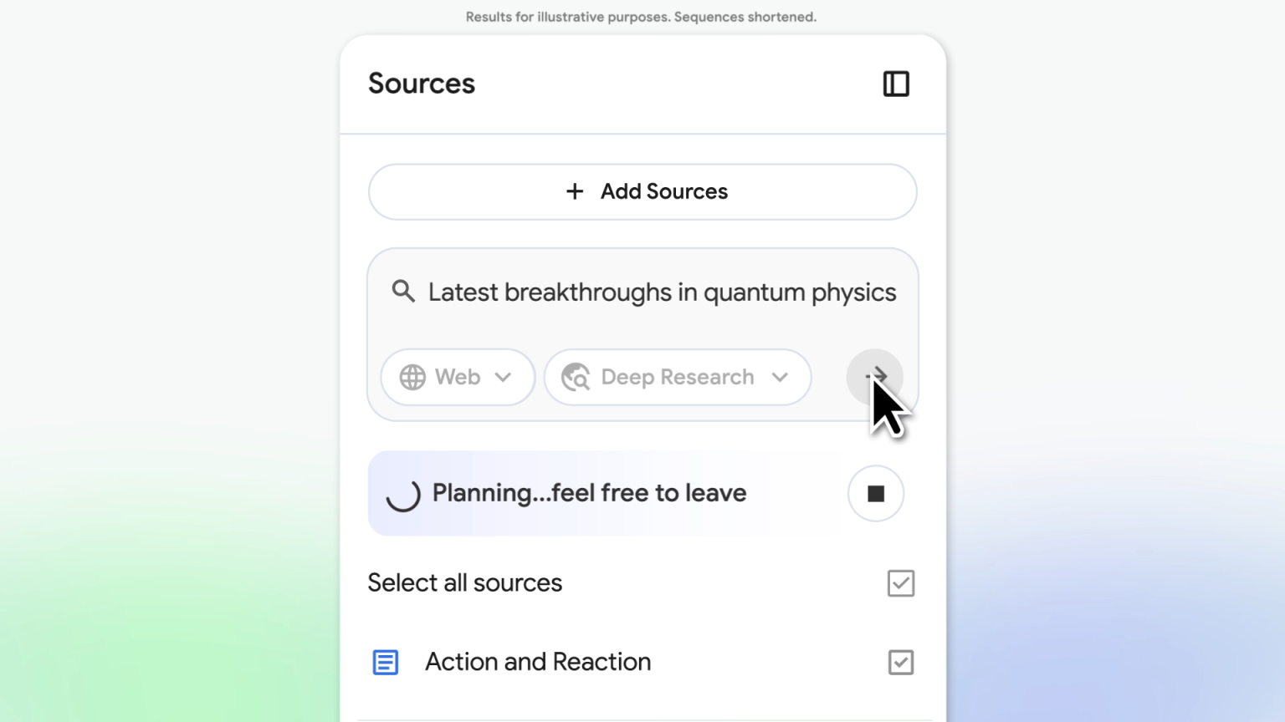Click the plus icon in Add Sources
The width and height of the screenshot is (1285, 722).
point(575,191)
